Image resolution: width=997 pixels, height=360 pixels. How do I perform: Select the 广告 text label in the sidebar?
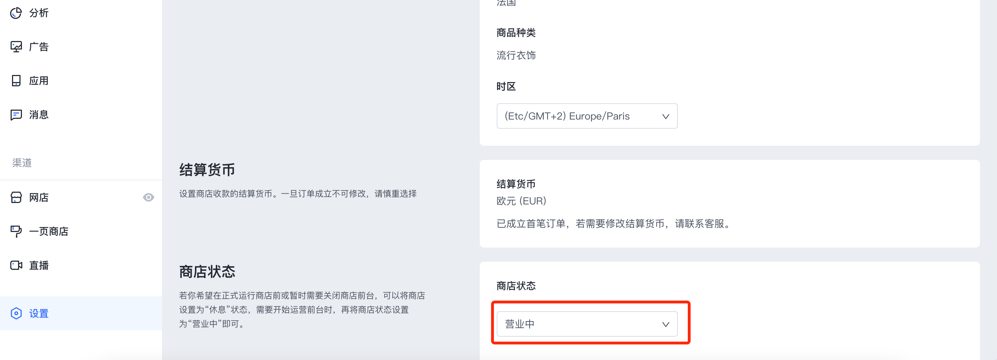[x=39, y=47]
